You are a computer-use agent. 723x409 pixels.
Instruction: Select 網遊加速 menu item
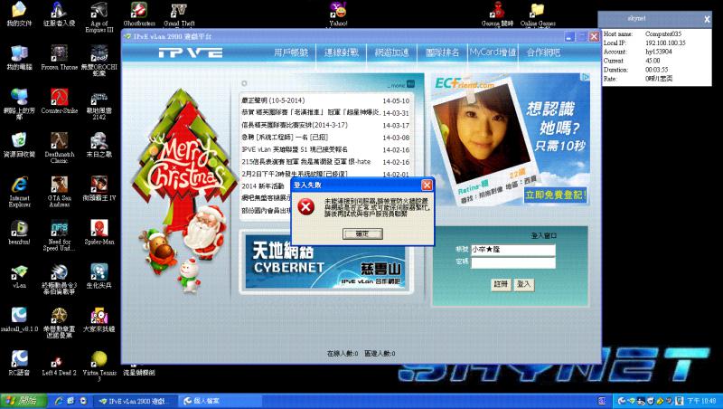click(x=392, y=52)
